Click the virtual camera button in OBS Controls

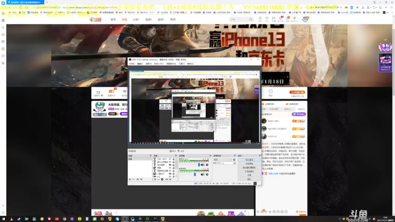(249, 168)
